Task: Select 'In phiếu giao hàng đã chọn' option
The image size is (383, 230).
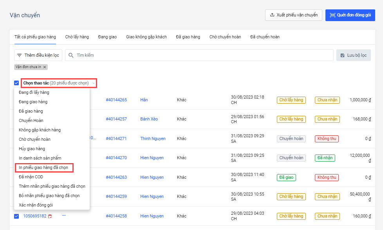Action: 43,167
